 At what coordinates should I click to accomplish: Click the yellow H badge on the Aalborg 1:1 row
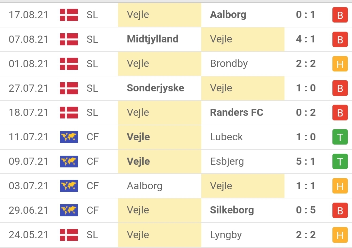point(340,186)
